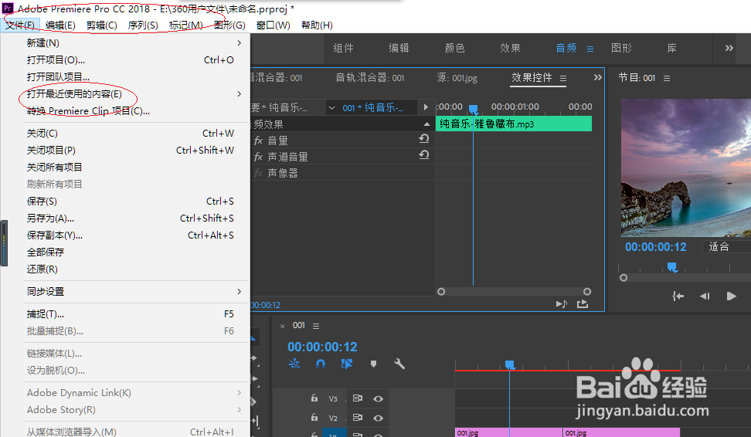Toggle the timeline Snap magnet icon

tap(321, 364)
